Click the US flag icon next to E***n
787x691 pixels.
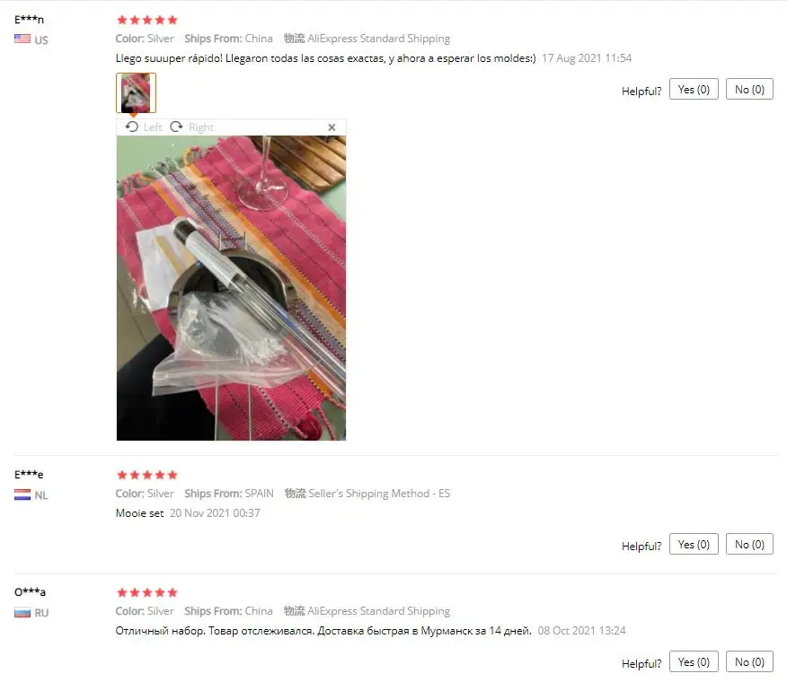pos(22,39)
